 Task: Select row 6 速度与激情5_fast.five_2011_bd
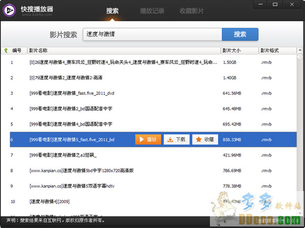[x=154, y=140]
